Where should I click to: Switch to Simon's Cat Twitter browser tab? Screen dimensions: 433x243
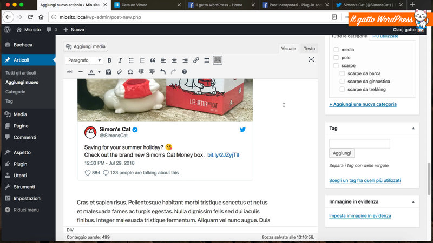tap(369, 5)
